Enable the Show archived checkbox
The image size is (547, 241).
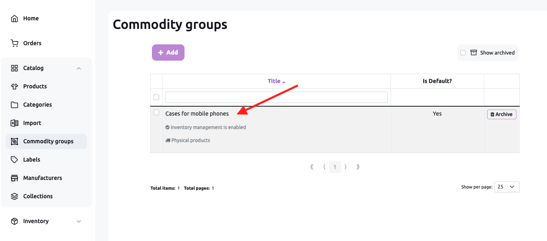pyautogui.click(x=463, y=53)
